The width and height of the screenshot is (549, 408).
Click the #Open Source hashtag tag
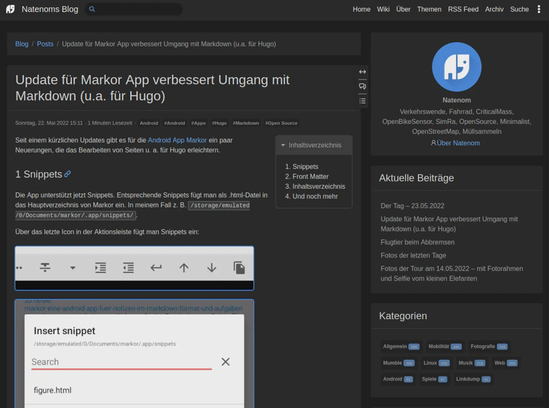coord(281,123)
